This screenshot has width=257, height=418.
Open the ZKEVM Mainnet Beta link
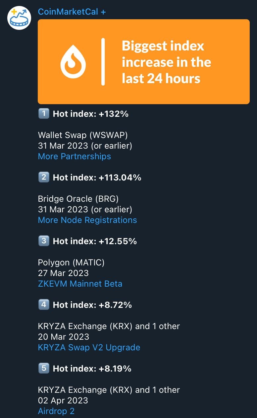tap(80, 284)
